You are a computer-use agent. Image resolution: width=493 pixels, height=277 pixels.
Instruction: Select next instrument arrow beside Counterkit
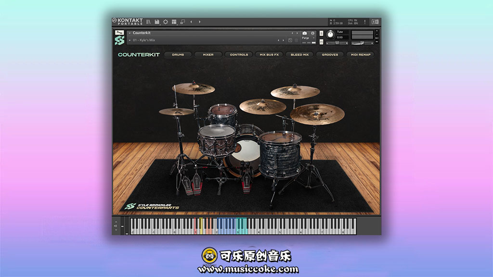click(297, 33)
